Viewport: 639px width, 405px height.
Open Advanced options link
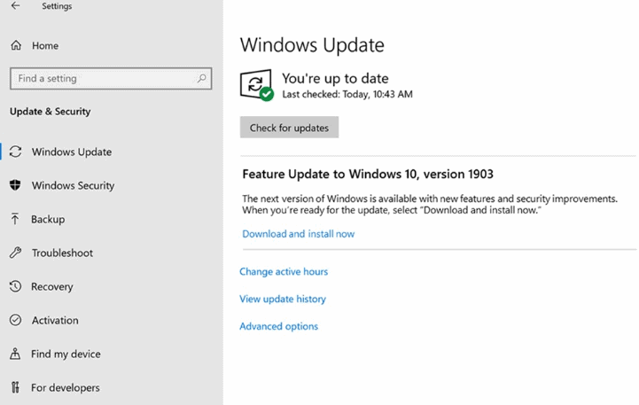click(279, 326)
